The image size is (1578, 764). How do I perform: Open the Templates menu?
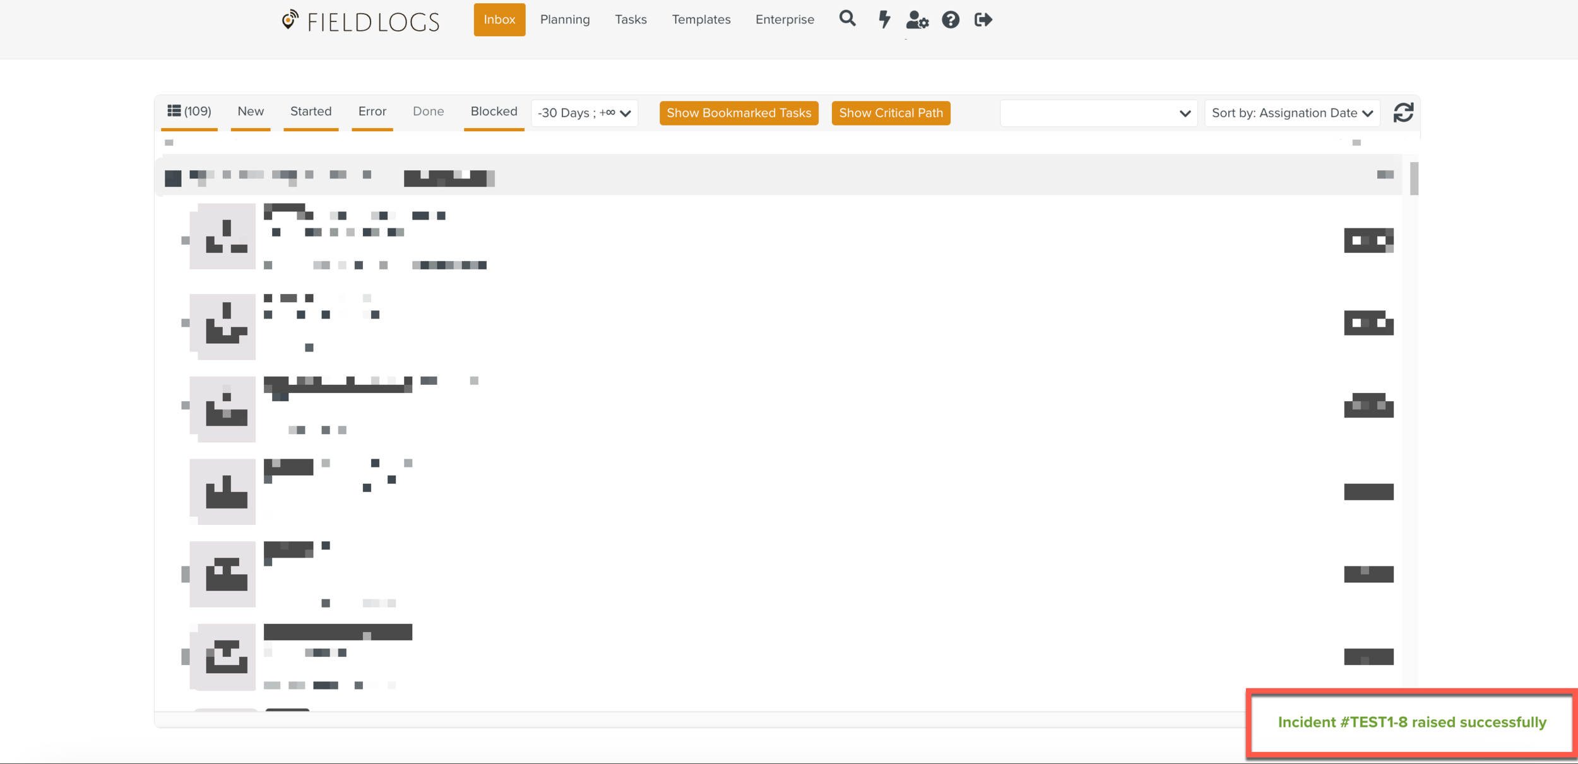pyautogui.click(x=701, y=20)
